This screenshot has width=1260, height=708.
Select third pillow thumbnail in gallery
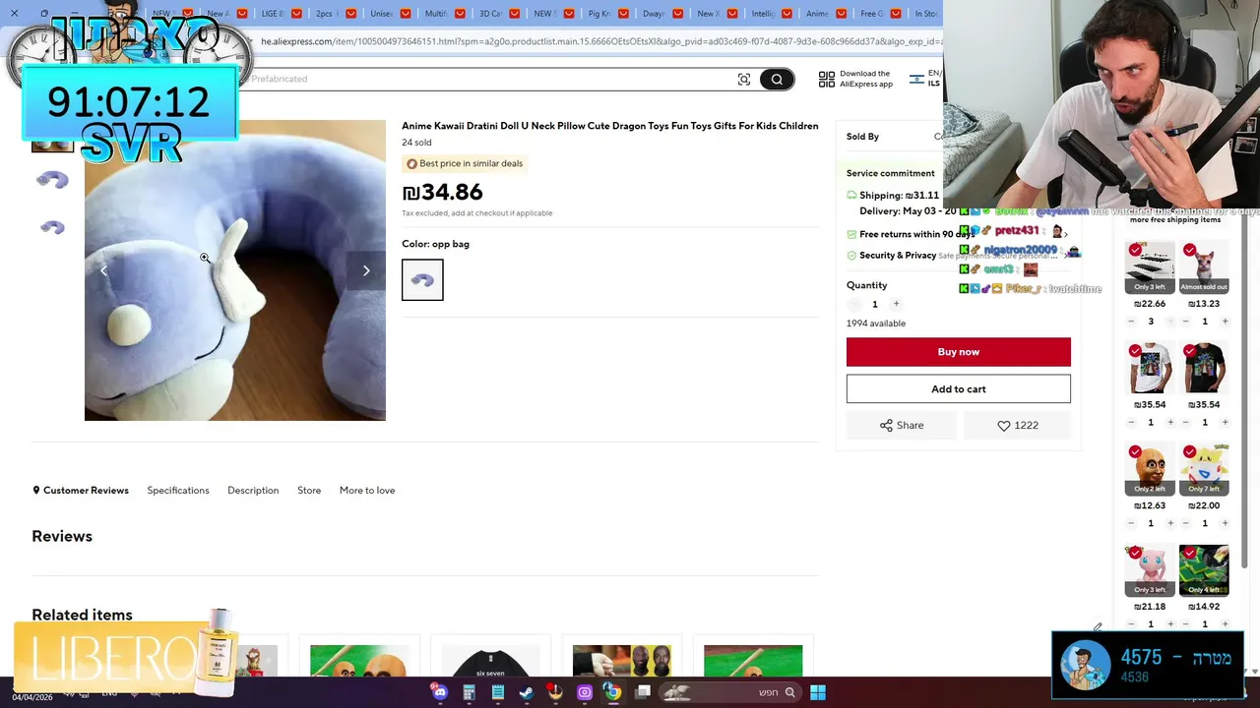(x=52, y=227)
